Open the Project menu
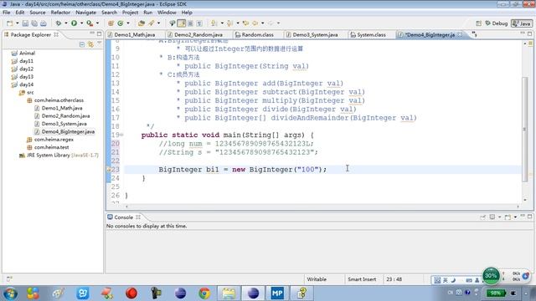 131,13
